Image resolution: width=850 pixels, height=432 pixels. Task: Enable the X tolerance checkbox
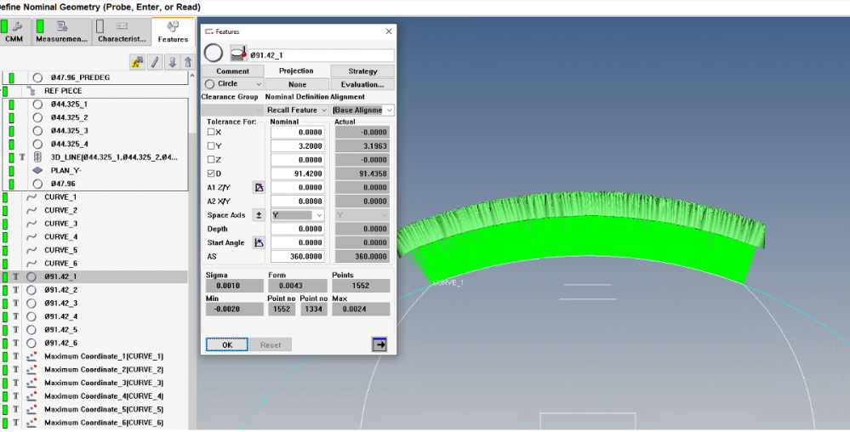click(x=212, y=133)
